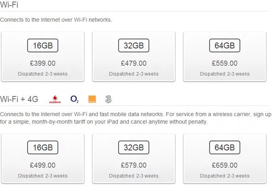273x187 pixels.
Task: Click the £659.00 price
Action: tap(225, 165)
